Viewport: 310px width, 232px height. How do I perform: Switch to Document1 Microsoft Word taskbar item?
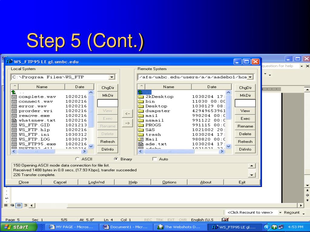click(126, 227)
